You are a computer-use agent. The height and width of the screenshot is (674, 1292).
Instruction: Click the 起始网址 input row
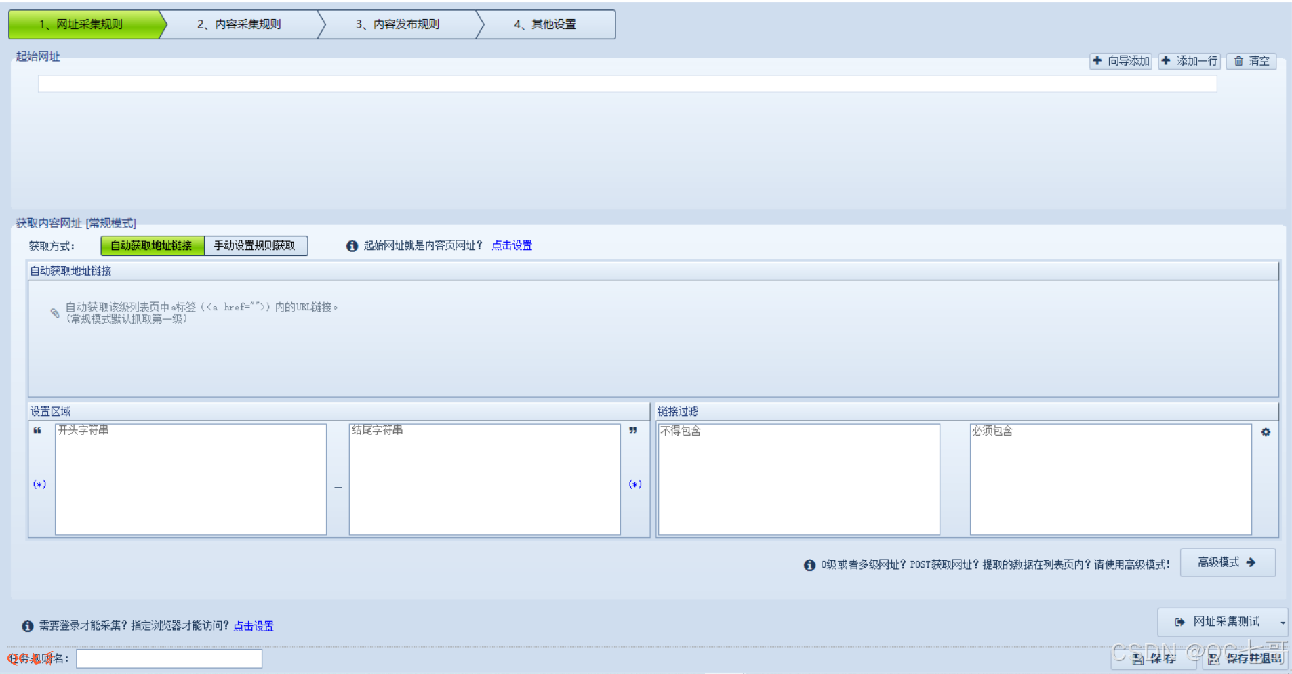pyautogui.click(x=627, y=84)
